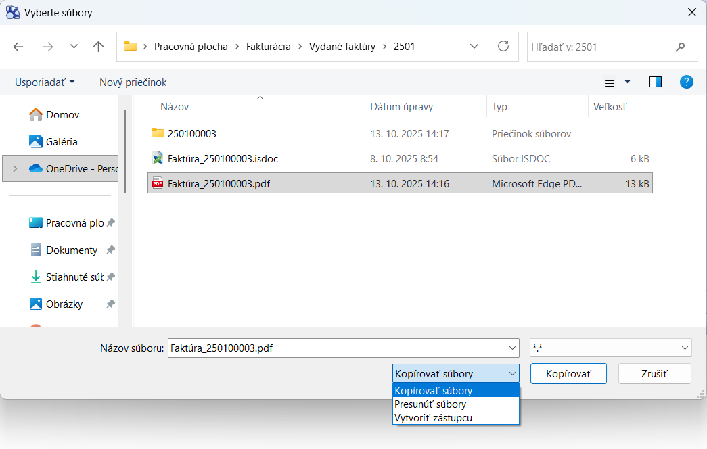707x449 pixels.
Task: Go back using the back arrow
Action: click(18, 47)
